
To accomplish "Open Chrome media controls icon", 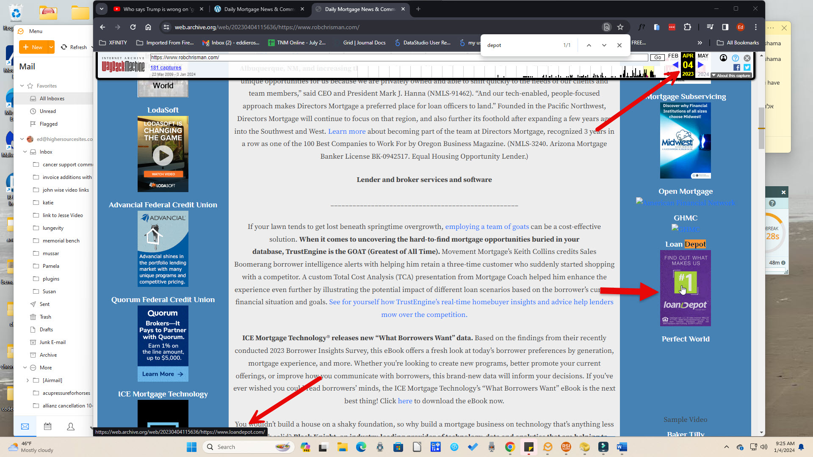I will [710, 27].
